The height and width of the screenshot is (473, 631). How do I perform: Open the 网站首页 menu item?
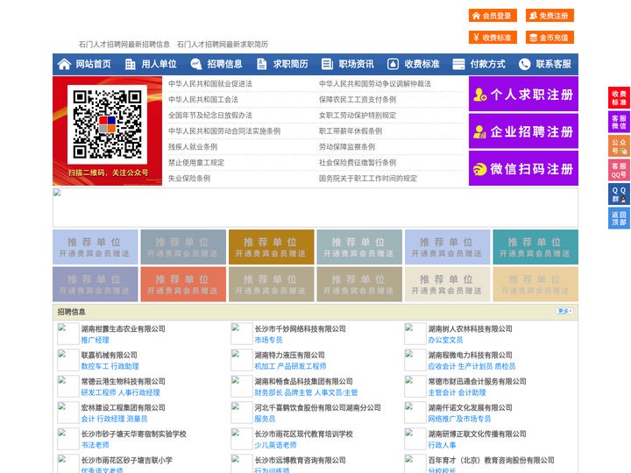click(x=93, y=64)
